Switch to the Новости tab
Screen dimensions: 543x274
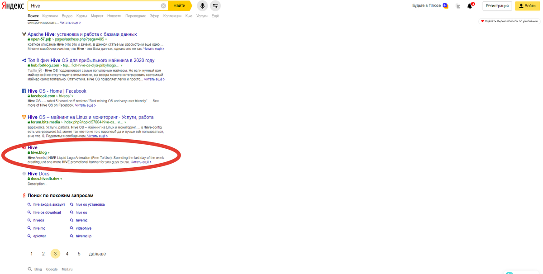pos(114,16)
